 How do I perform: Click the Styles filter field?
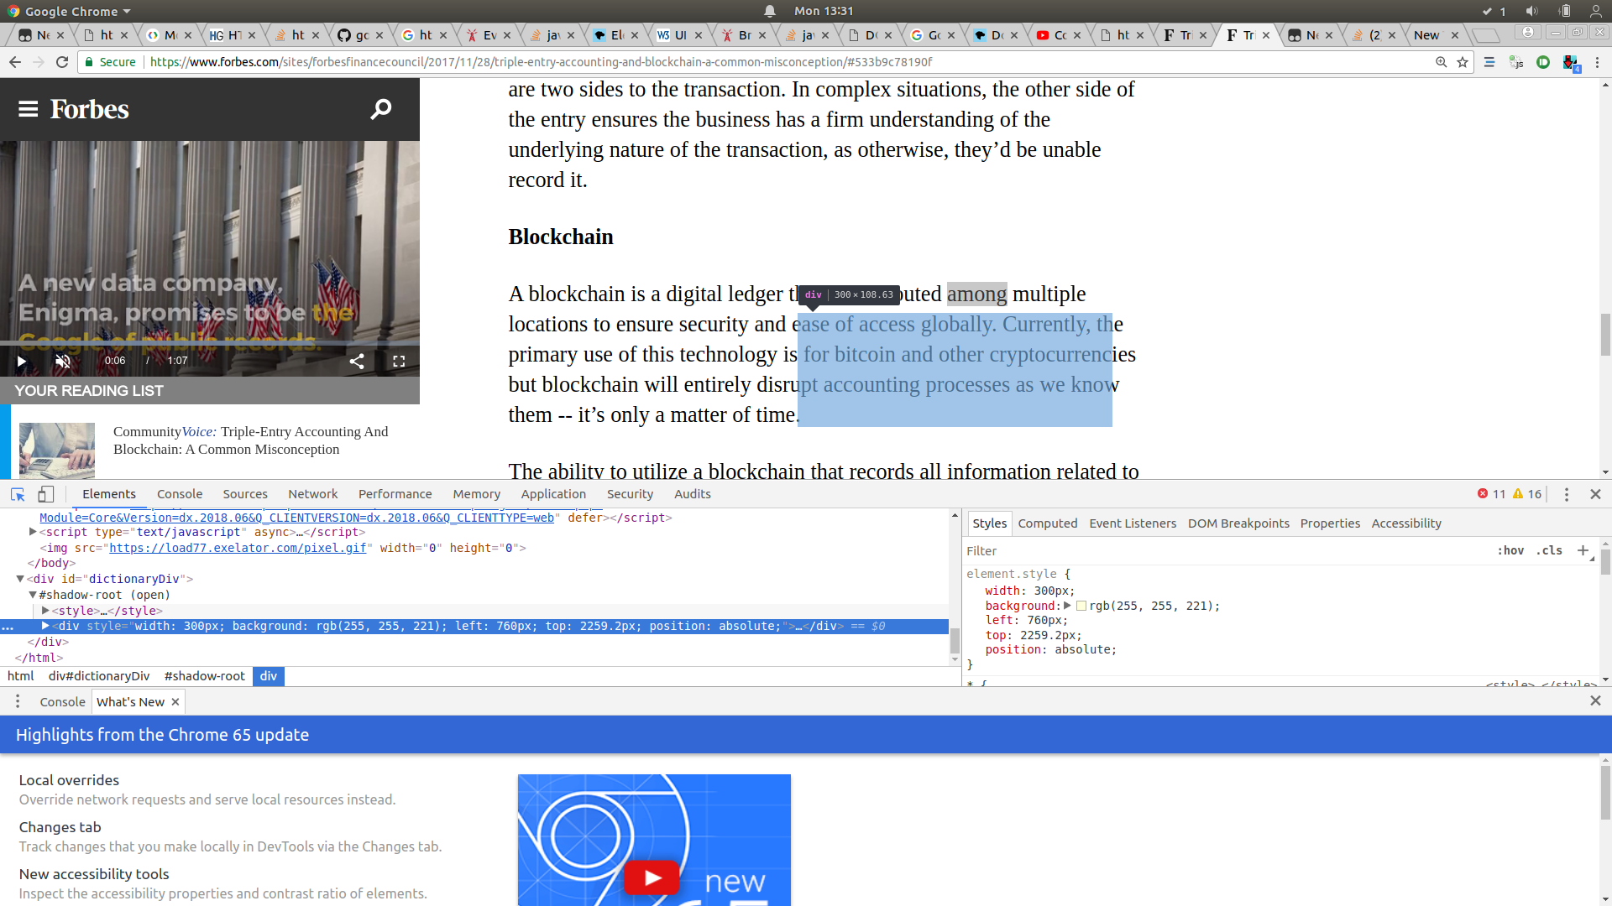tap(1226, 551)
